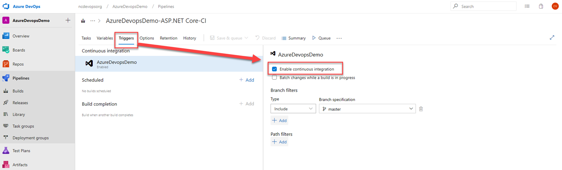Add a build completion trigger
This screenshot has height=170, width=562.
[247, 104]
